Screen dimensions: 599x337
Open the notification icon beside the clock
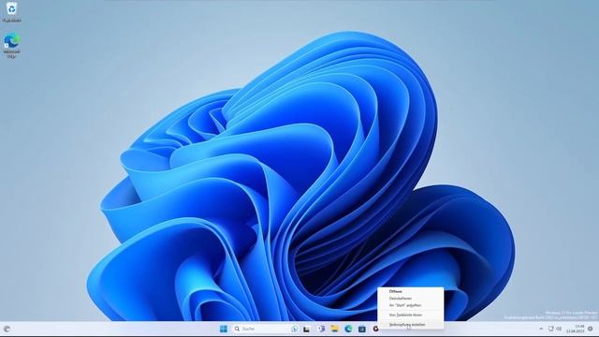click(x=591, y=329)
